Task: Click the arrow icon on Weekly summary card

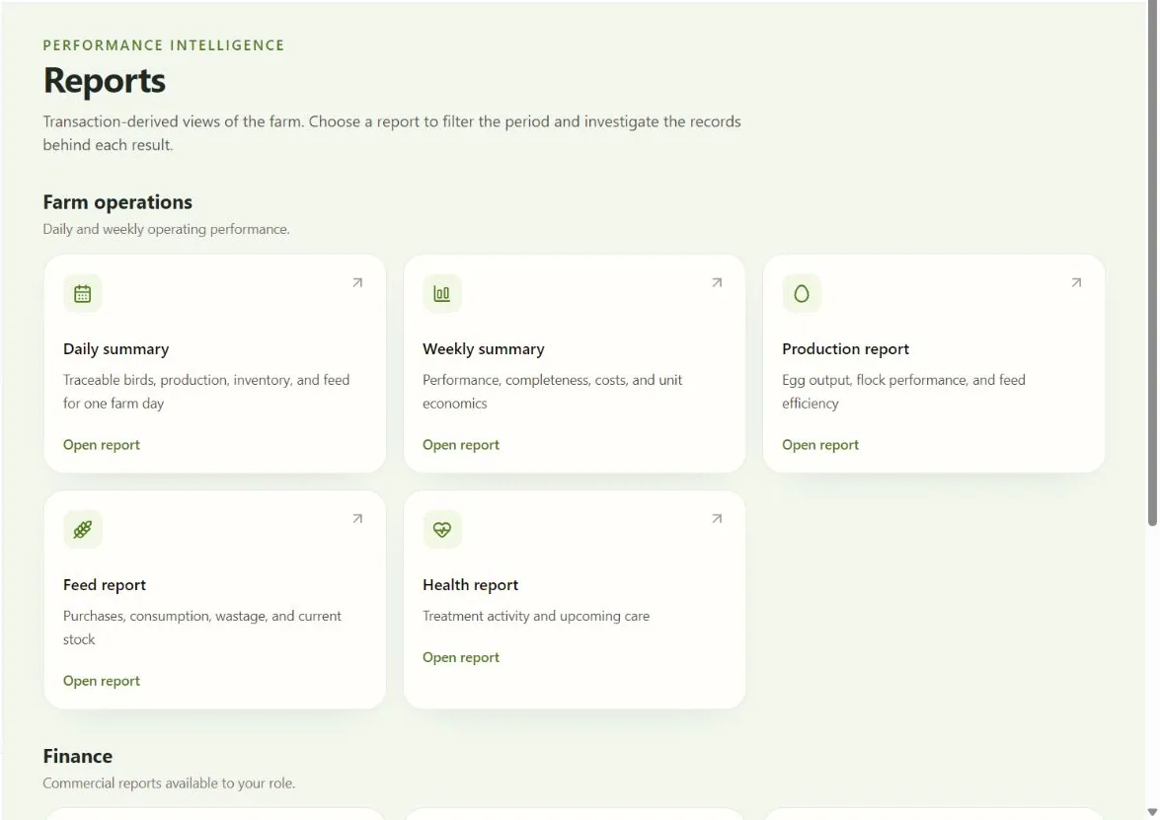Action: 717,282
